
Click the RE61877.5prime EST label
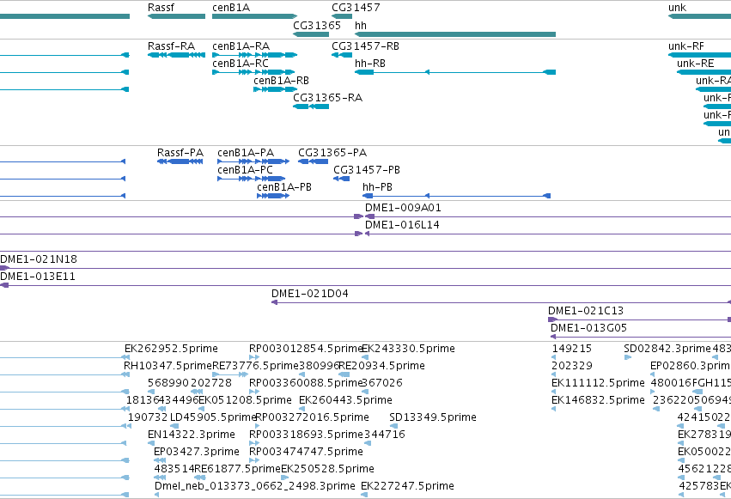(x=238, y=469)
